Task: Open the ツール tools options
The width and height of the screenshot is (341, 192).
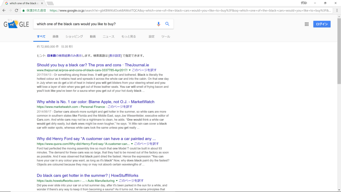Action: pyautogui.click(x=166, y=37)
